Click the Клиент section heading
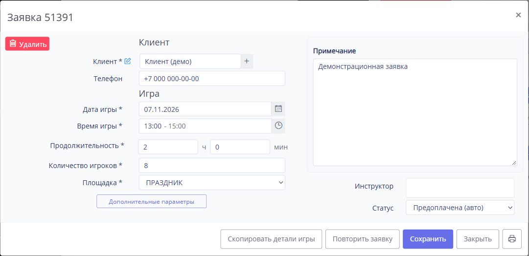Viewport: 529px width, 256px height. click(x=154, y=43)
